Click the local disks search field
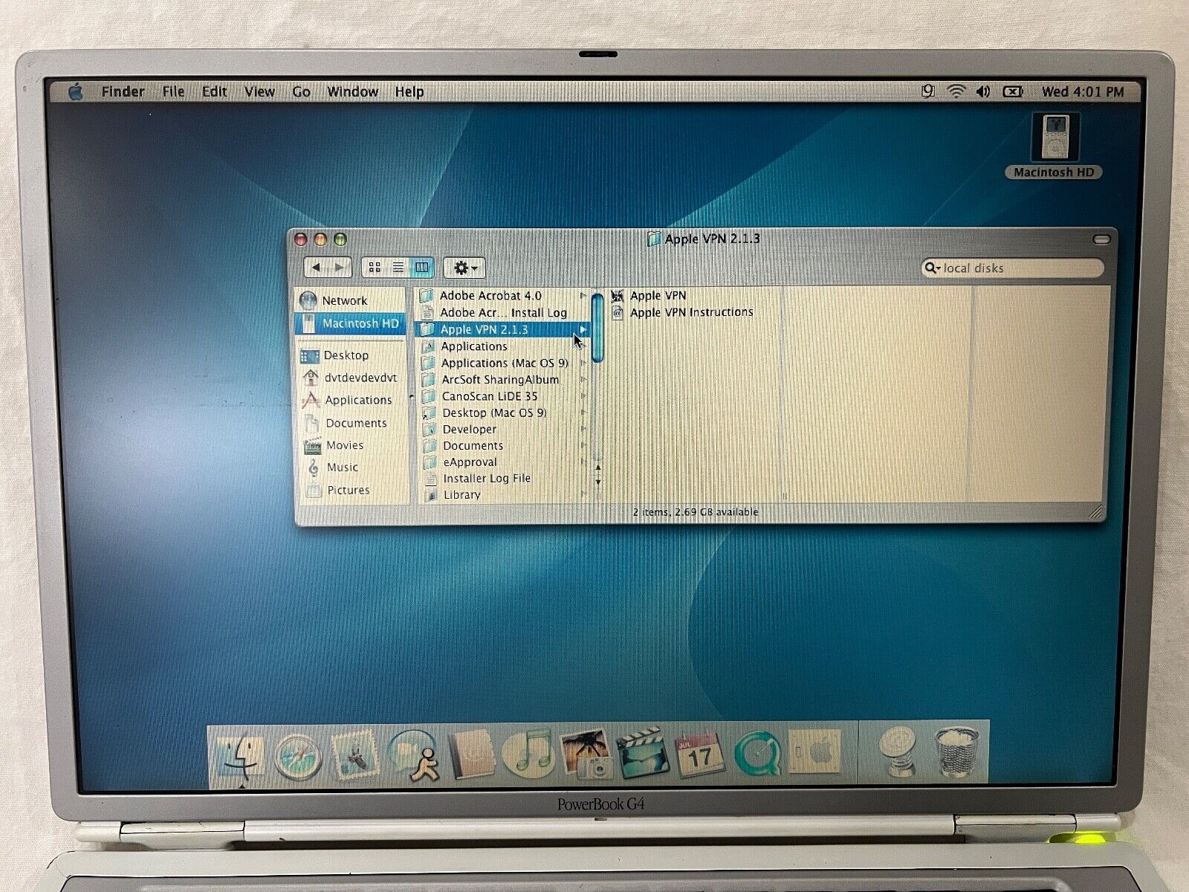1189x892 pixels. (x=1013, y=268)
